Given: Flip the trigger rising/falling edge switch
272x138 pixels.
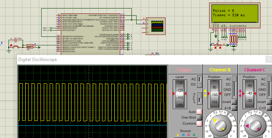Looking at the screenshot, I should coord(200,98).
